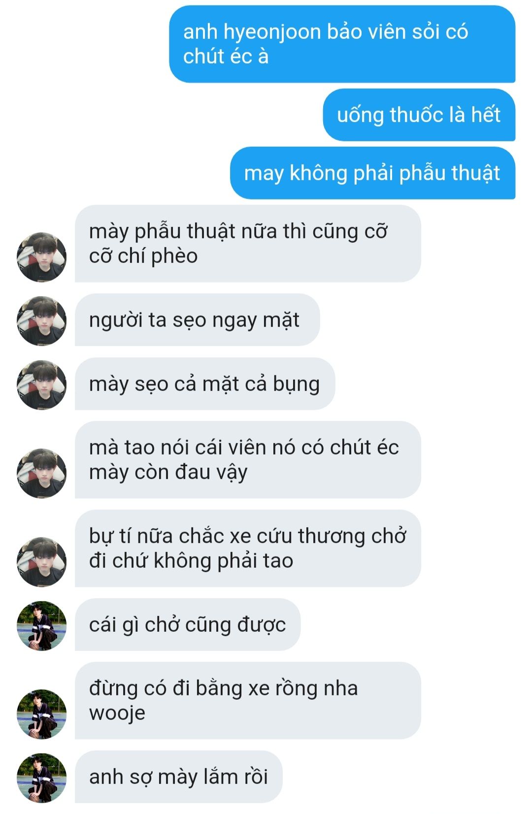Tap the 'mày còn đau vậy' message bubble
This screenshot has width=532, height=814.
pos(248,459)
